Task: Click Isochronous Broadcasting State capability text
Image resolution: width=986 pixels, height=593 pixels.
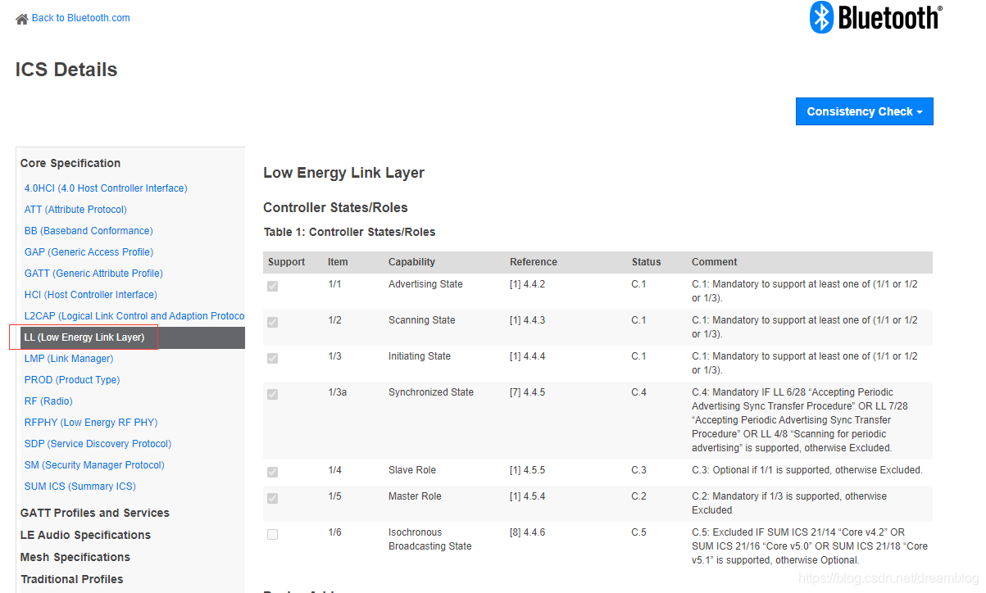Action: click(x=430, y=539)
